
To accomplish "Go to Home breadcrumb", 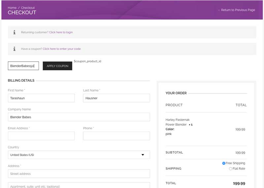I will [x=12, y=8].
